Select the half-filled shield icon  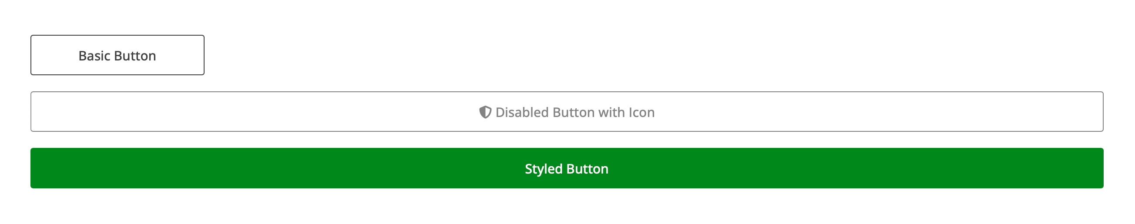[x=485, y=112]
